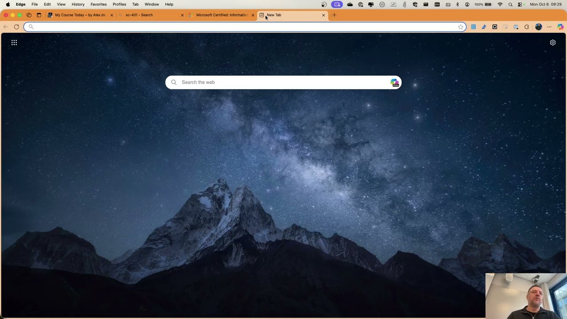Open Control Center in menu bar
The height and width of the screenshot is (319, 567).
point(520,4)
